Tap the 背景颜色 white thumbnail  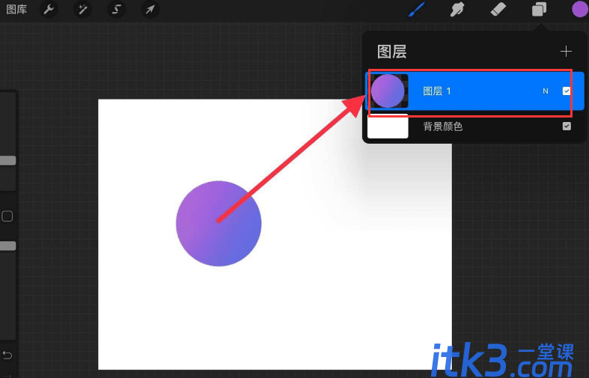click(388, 126)
